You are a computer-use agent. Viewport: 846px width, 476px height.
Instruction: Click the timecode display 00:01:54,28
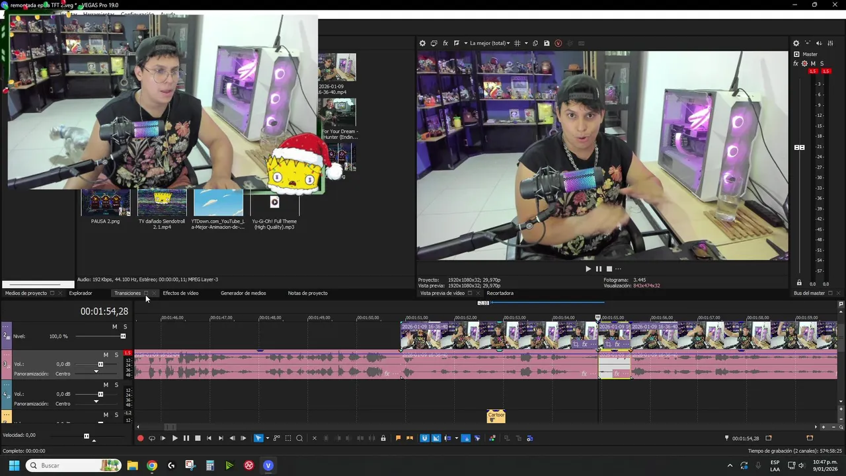point(104,311)
